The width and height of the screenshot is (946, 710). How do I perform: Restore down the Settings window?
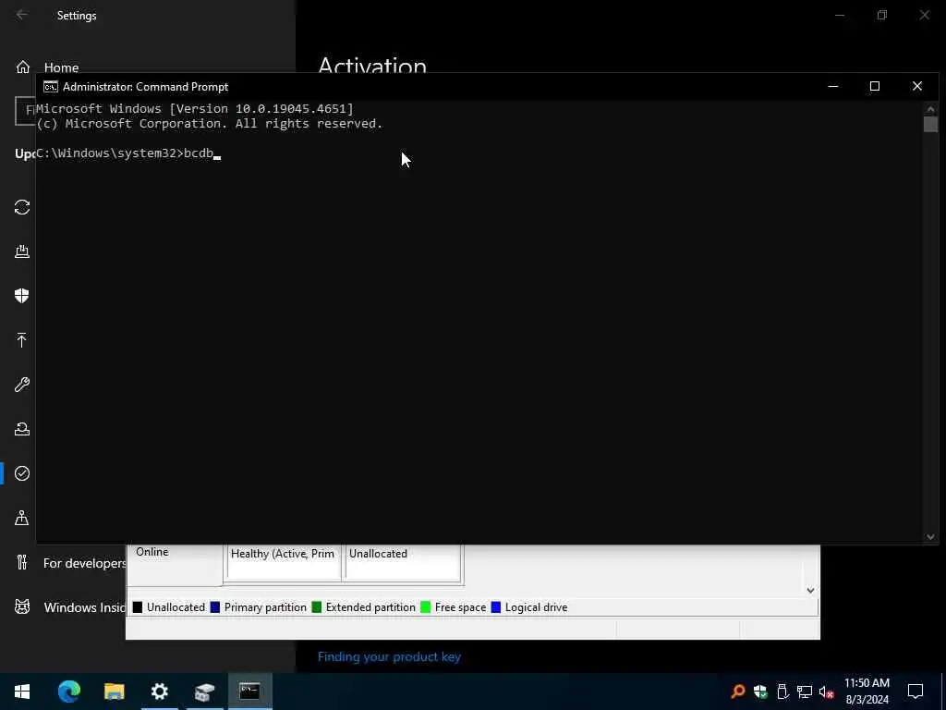tap(882, 15)
